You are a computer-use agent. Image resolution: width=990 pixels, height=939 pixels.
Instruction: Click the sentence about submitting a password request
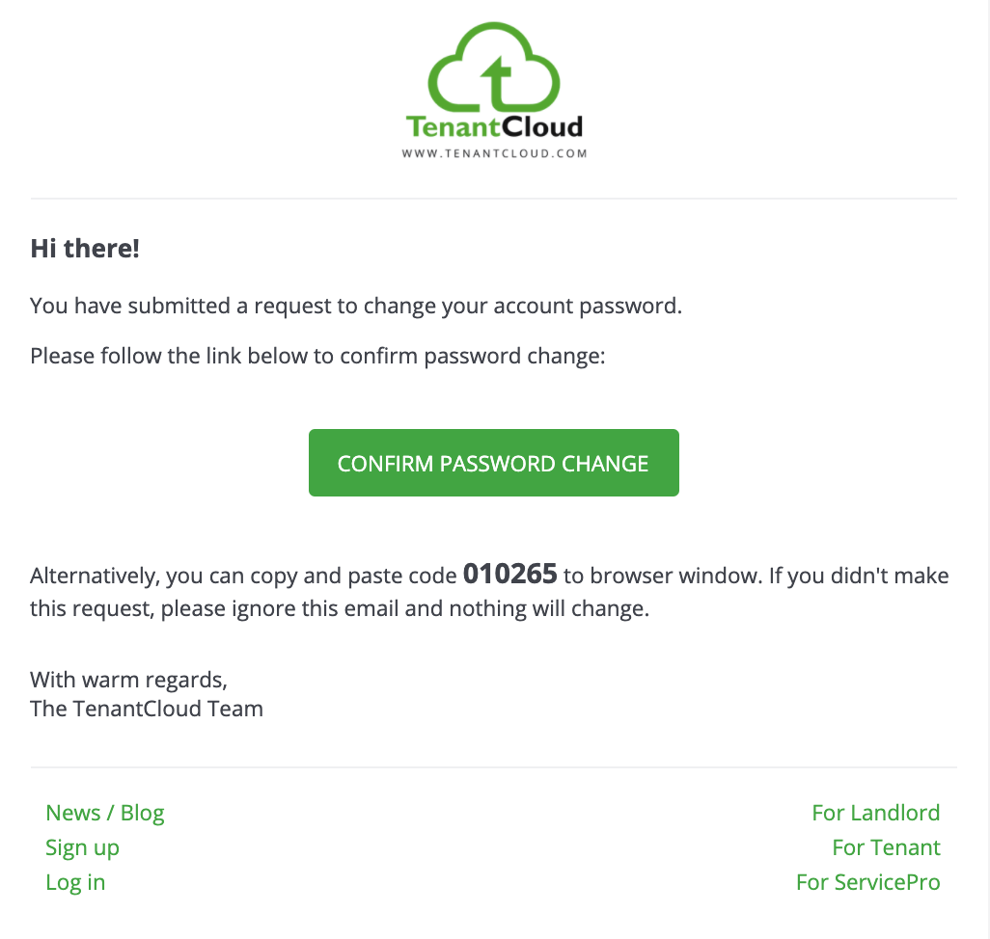356,306
